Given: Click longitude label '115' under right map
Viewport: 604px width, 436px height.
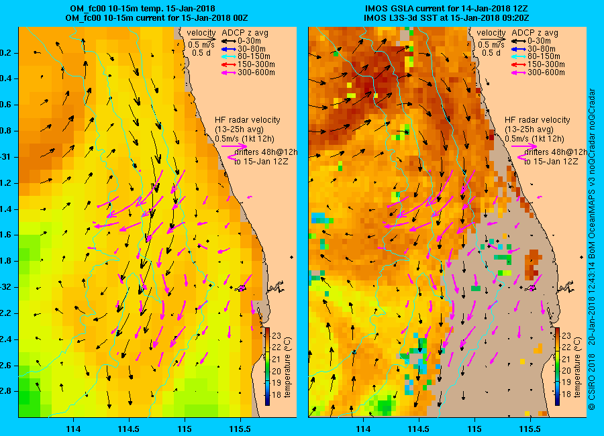Looking at the screenshot, I should [x=474, y=429].
